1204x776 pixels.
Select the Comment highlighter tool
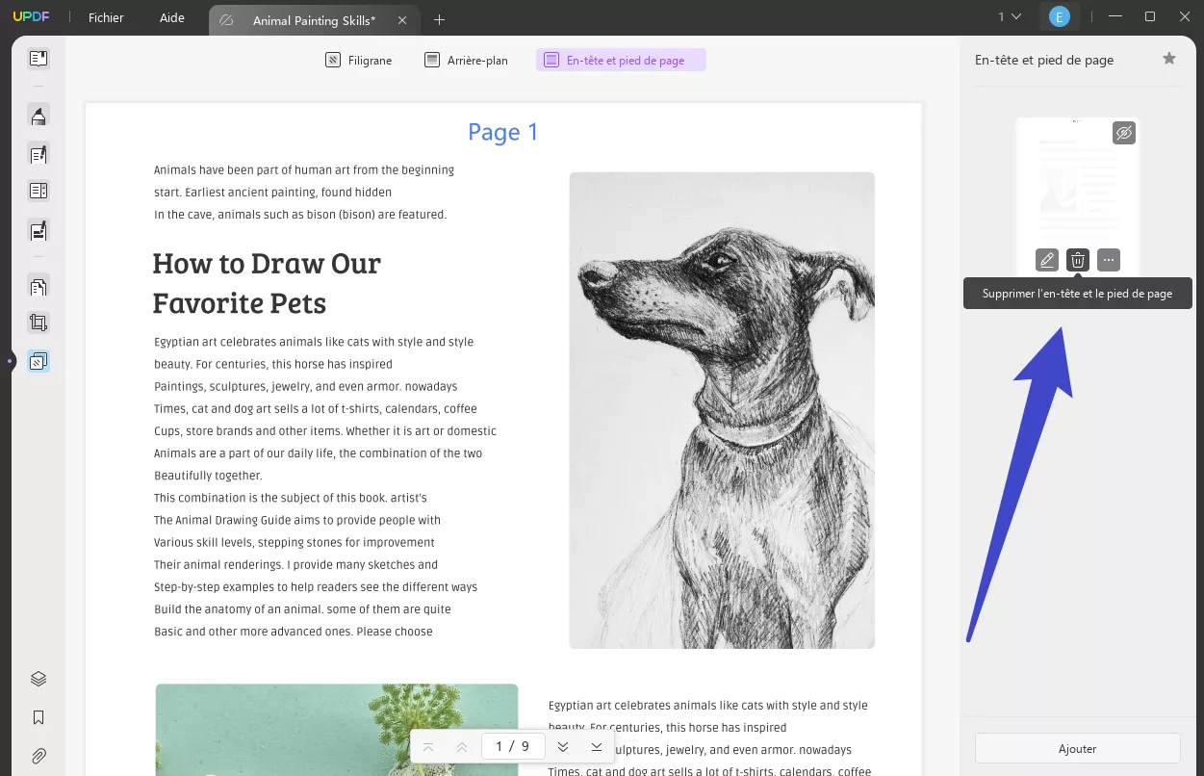38,116
